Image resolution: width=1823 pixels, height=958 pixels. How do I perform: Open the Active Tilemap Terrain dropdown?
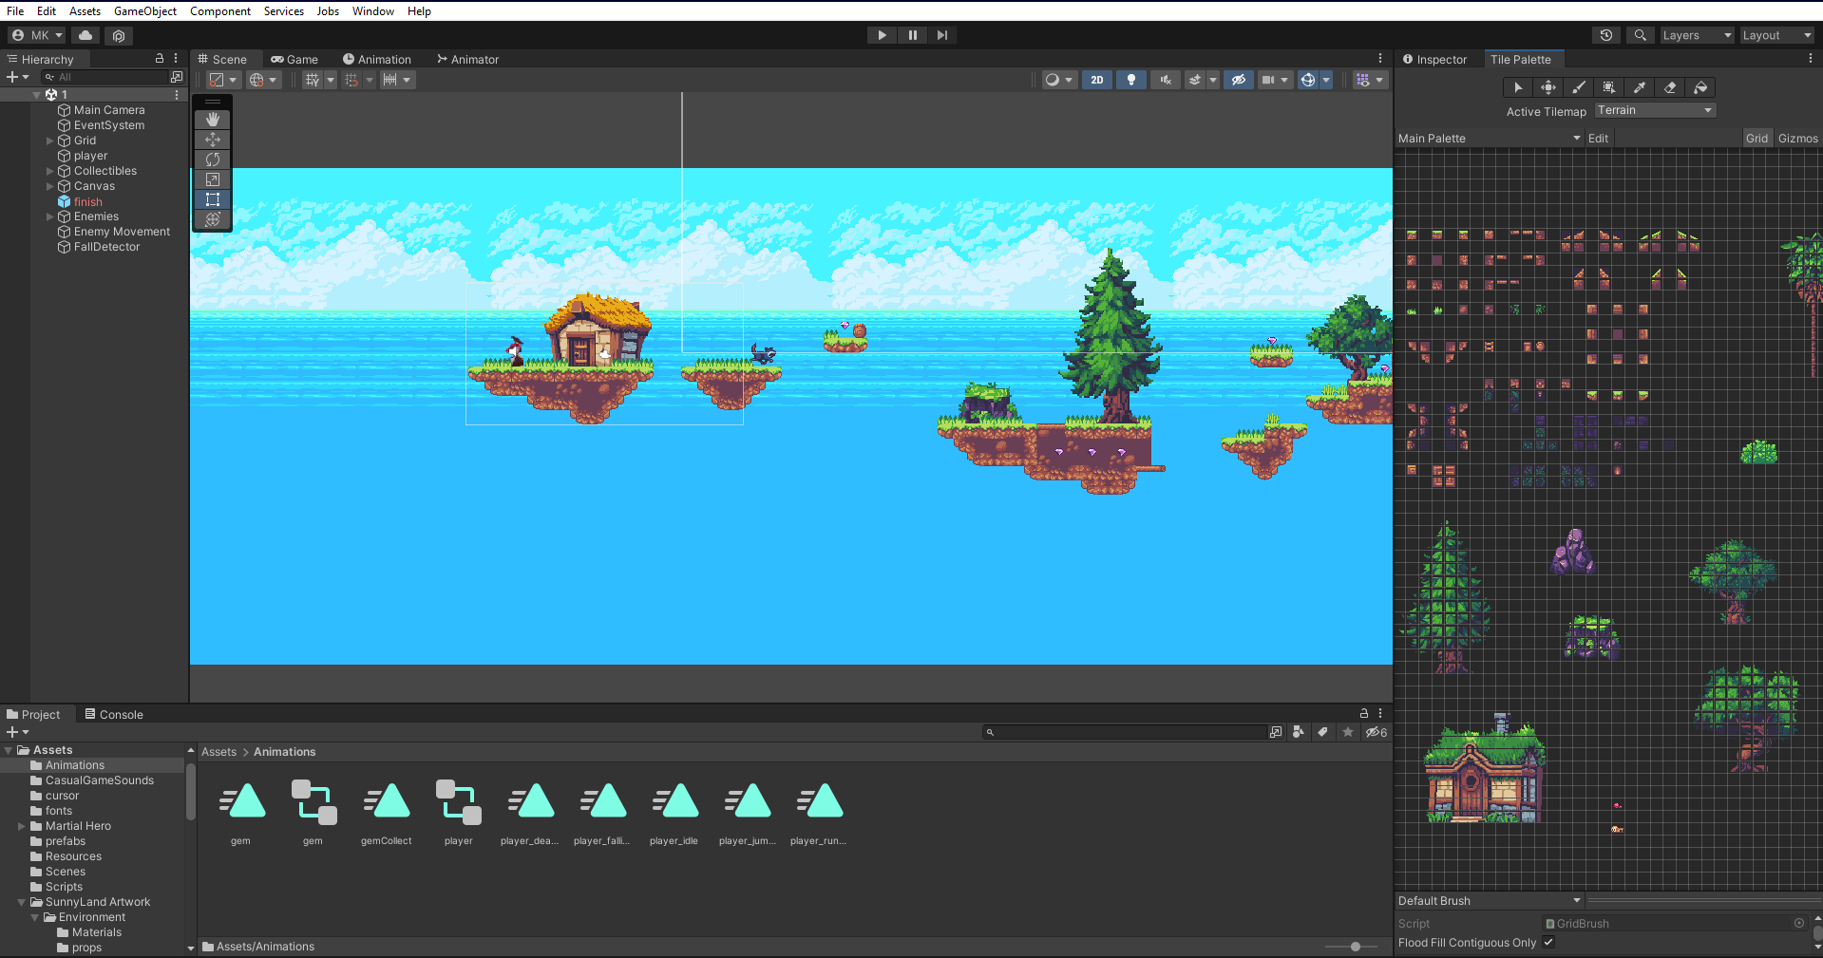1655,111
